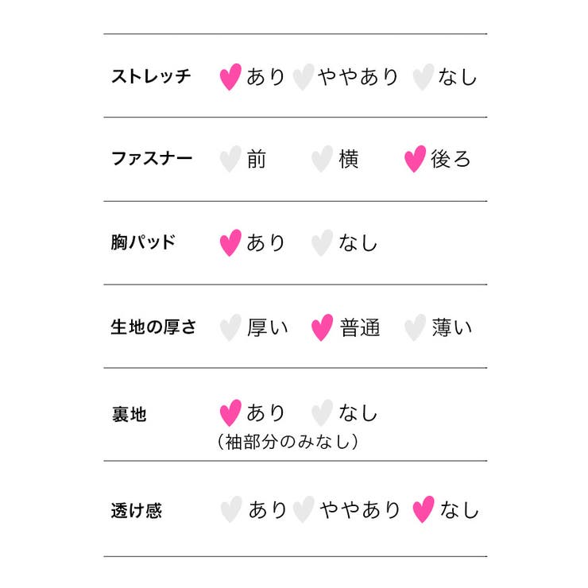Click the gray heart beside ファスナー 前
Viewport: 588px width, 588px height.
pyautogui.click(x=230, y=160)
